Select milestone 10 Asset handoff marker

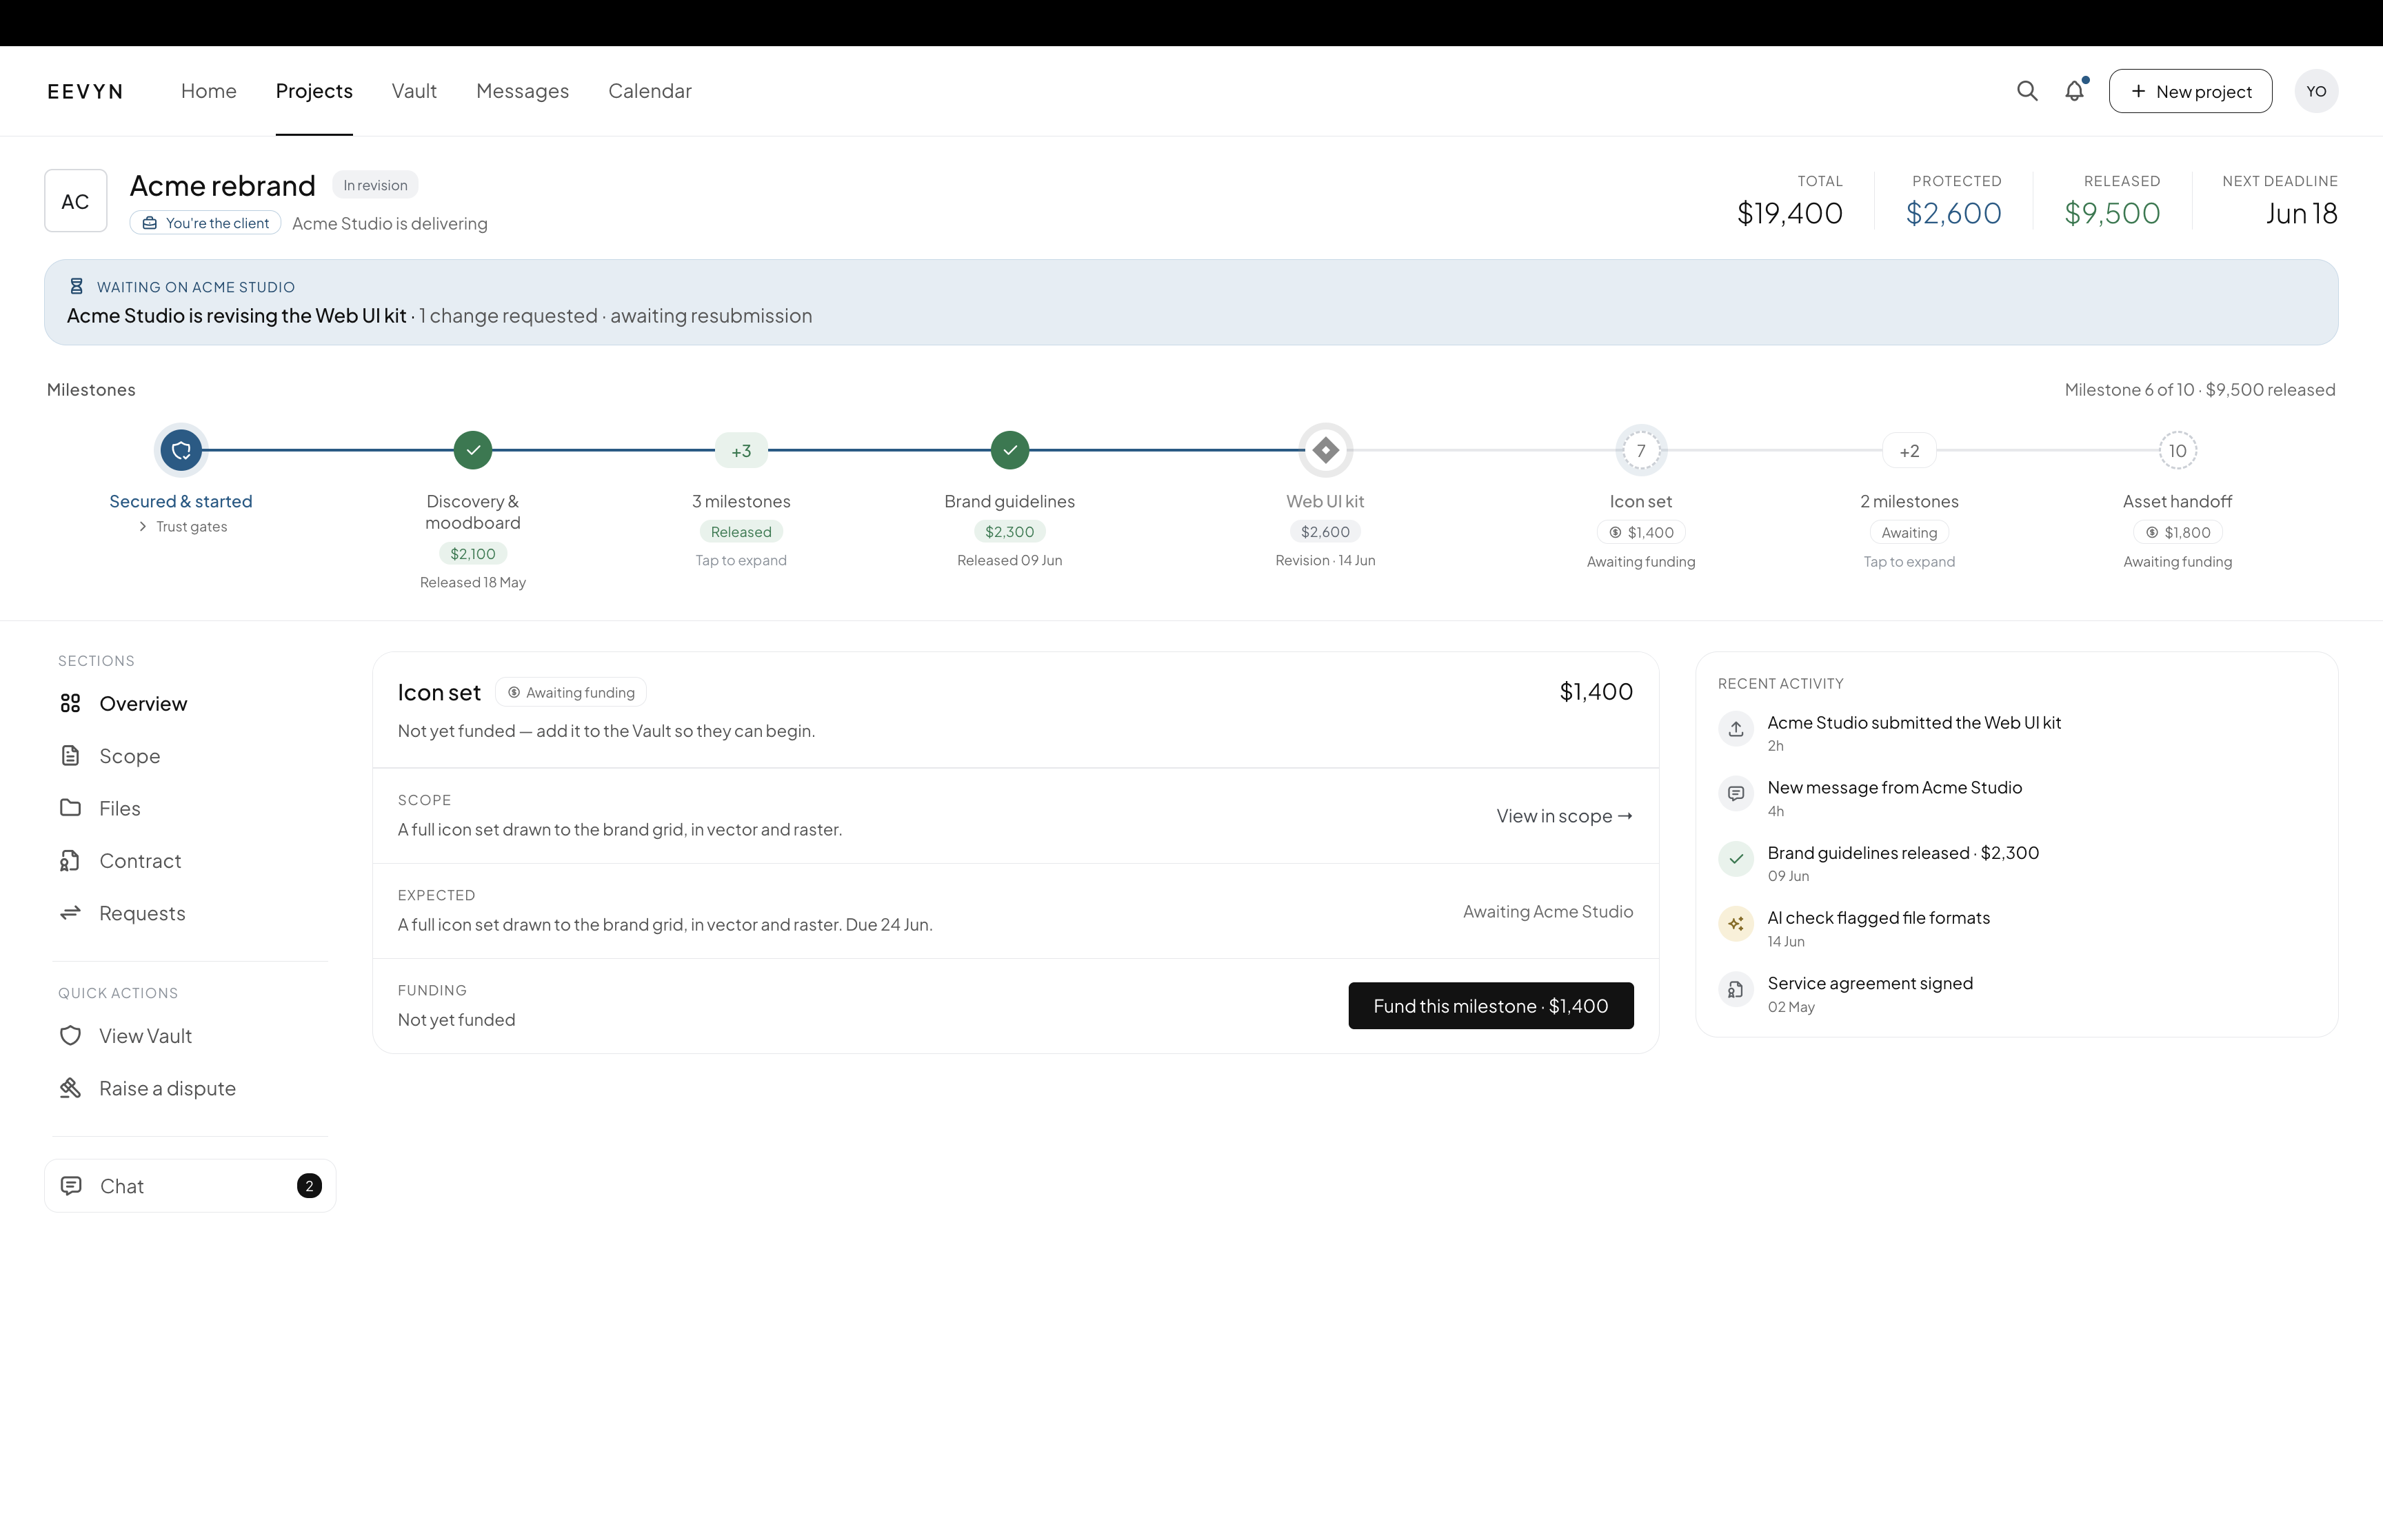pyautogui.click(x=2178, y=450)
